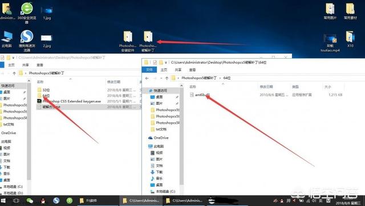Sort by 名称 column in 64位 window
The height and width of the screenshot is (206, 365).
tap(193, 87)
